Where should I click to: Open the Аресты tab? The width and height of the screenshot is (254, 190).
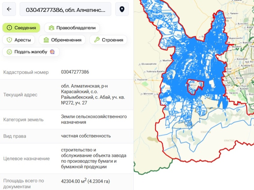pos(18,40)
